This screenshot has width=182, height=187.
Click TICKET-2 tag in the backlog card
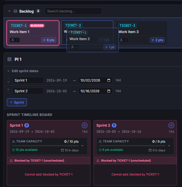click(x=73, y=25)
